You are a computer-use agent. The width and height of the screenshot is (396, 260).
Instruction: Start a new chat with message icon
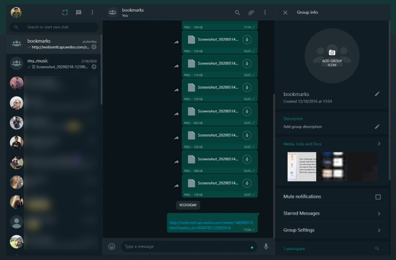[79, 12]
